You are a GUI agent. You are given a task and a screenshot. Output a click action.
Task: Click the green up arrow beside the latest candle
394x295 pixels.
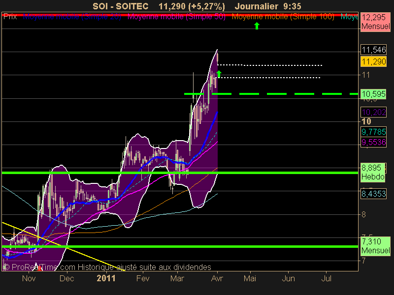coord(219,74)
